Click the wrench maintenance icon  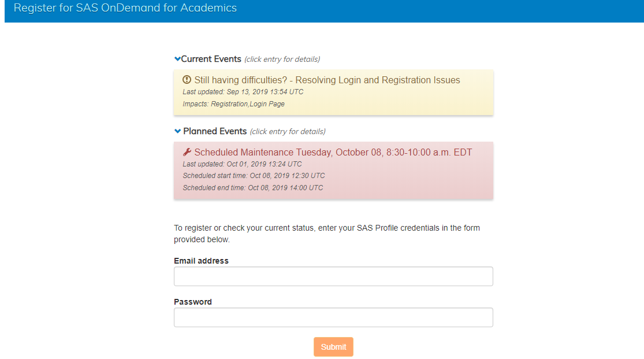coord(187,152)
